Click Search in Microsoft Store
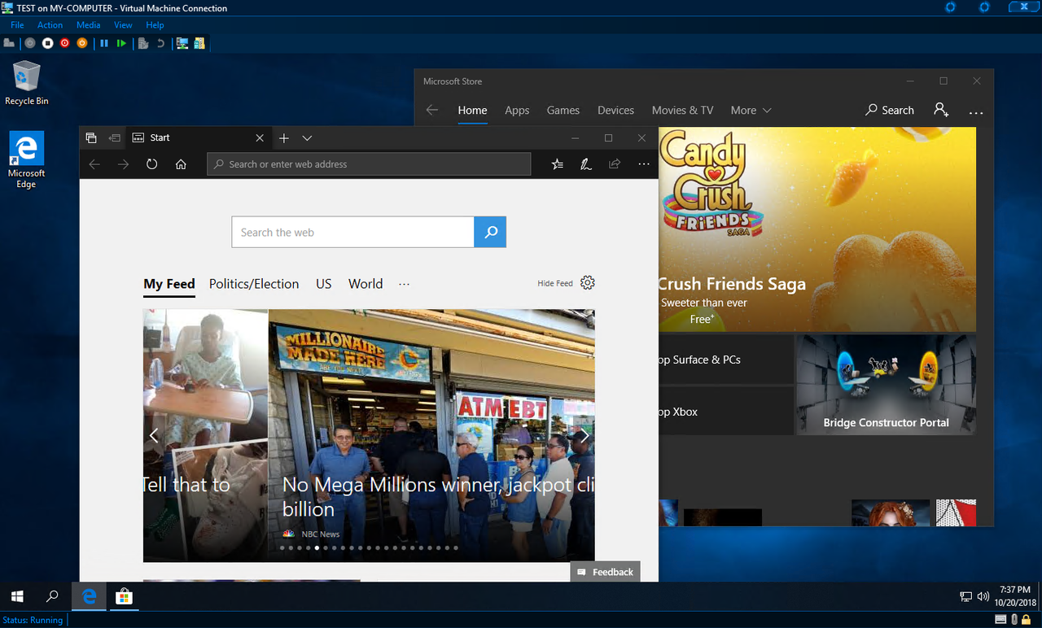This screenshot has height=628, width=1042. coord(890,110)
